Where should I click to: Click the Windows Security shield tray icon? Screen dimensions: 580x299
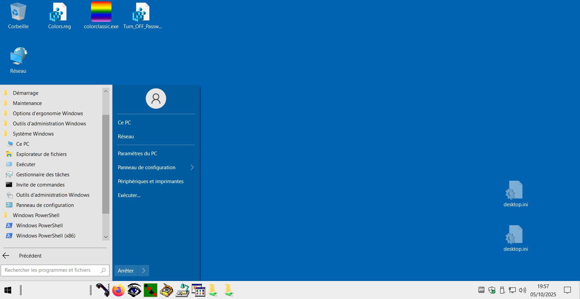point(492,290)
